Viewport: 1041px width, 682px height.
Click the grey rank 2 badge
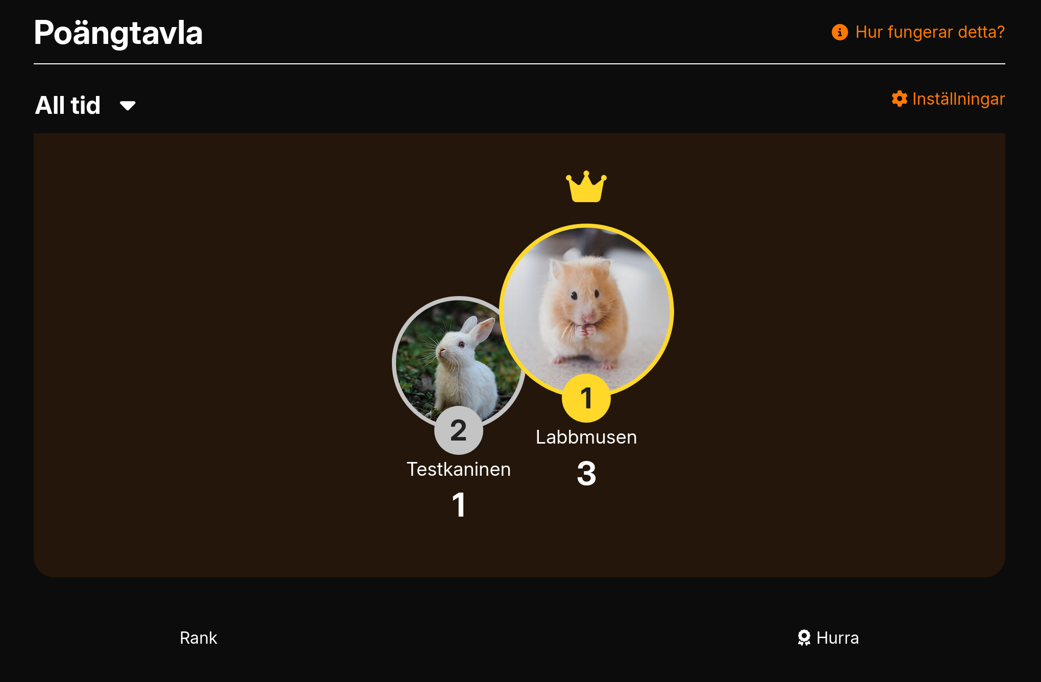(x=458, y=430)
